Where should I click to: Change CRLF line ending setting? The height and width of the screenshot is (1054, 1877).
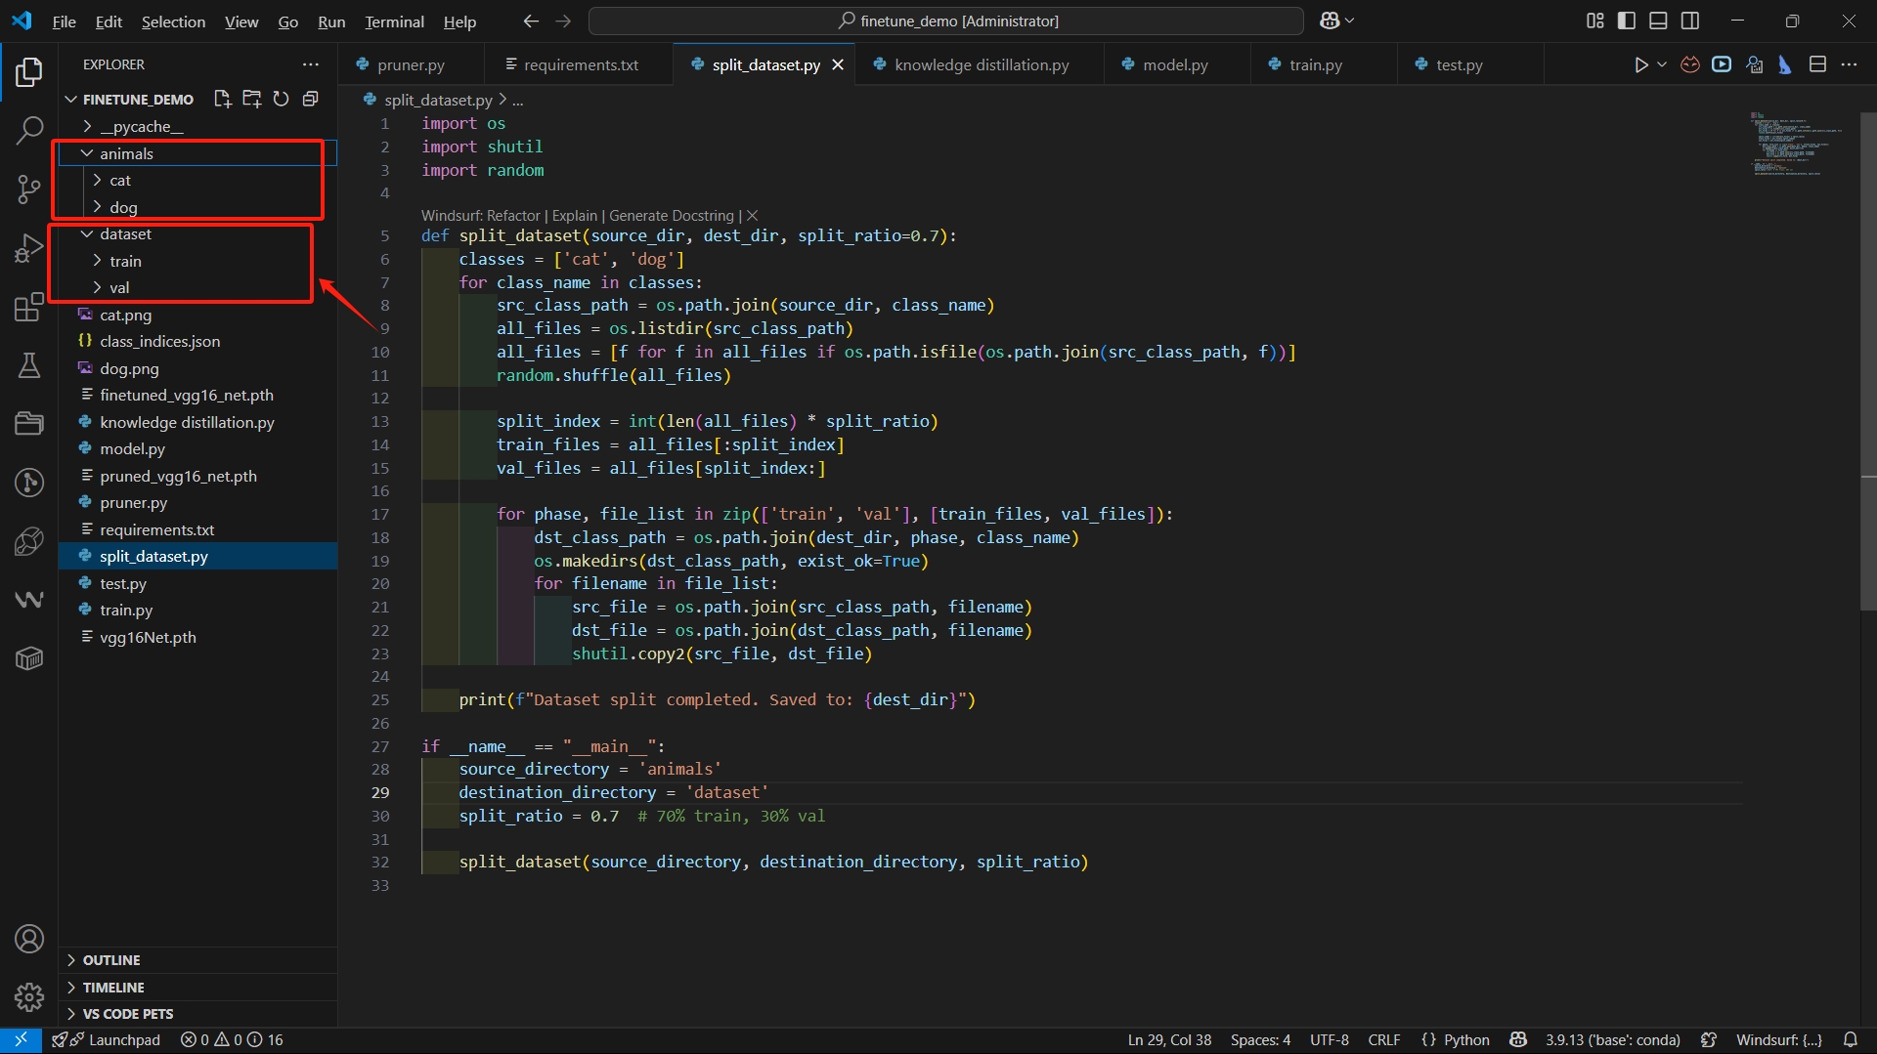click(1383, 1040)
